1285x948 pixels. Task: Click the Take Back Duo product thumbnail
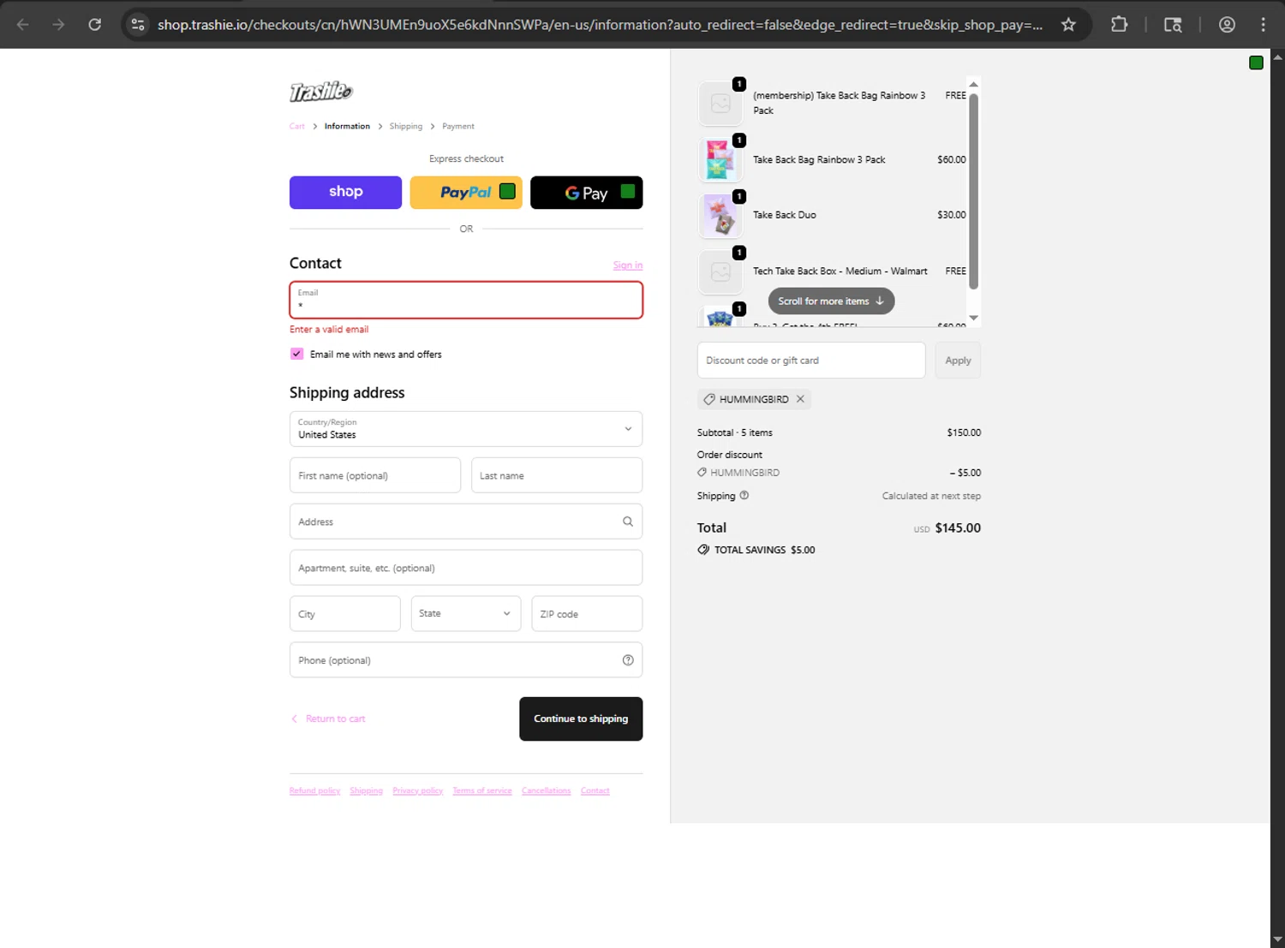click(720, 215)
